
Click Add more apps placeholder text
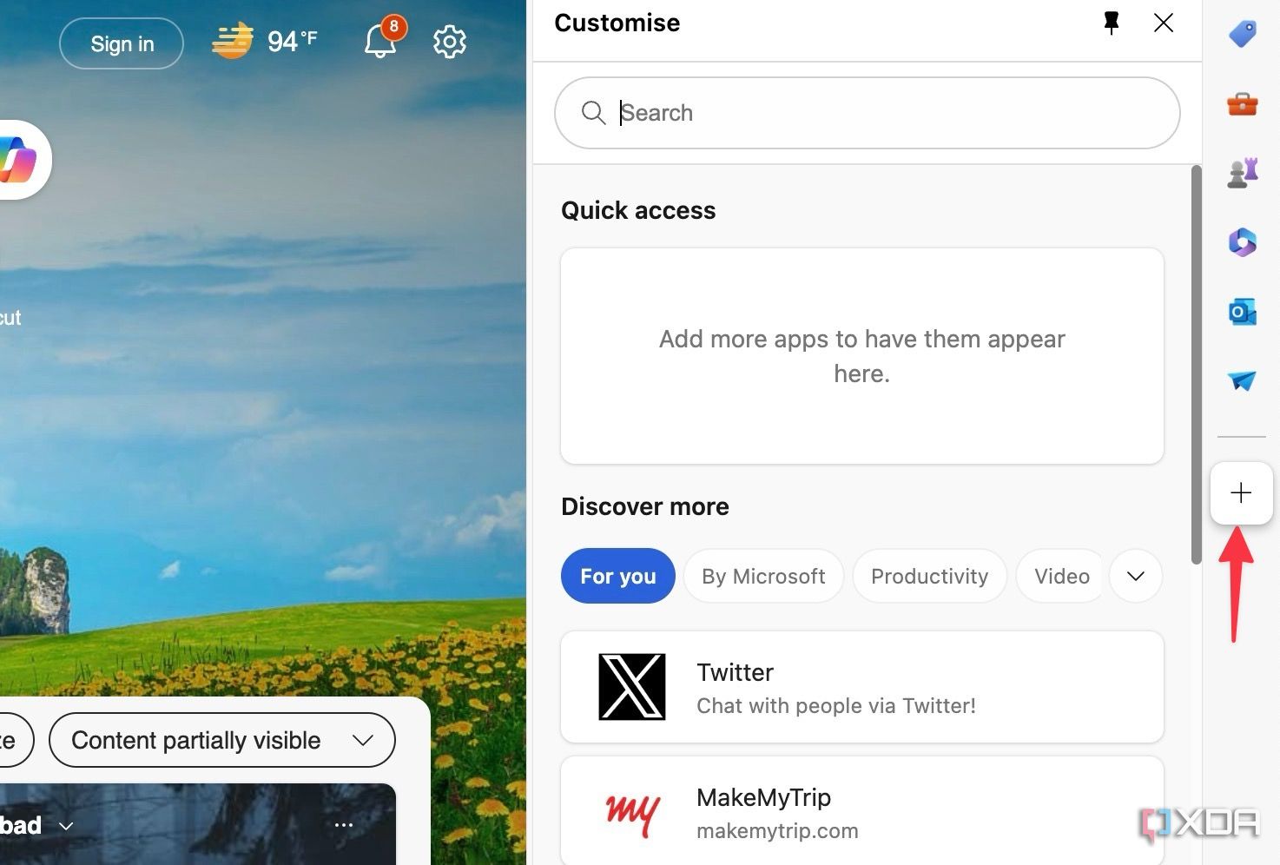[x=861, y=356]
